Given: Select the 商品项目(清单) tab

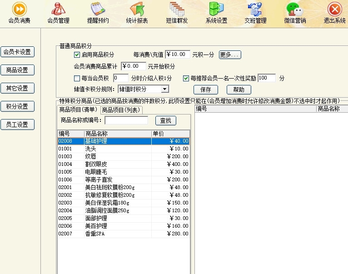Looking at the screenshot, I should pos(78,110).
